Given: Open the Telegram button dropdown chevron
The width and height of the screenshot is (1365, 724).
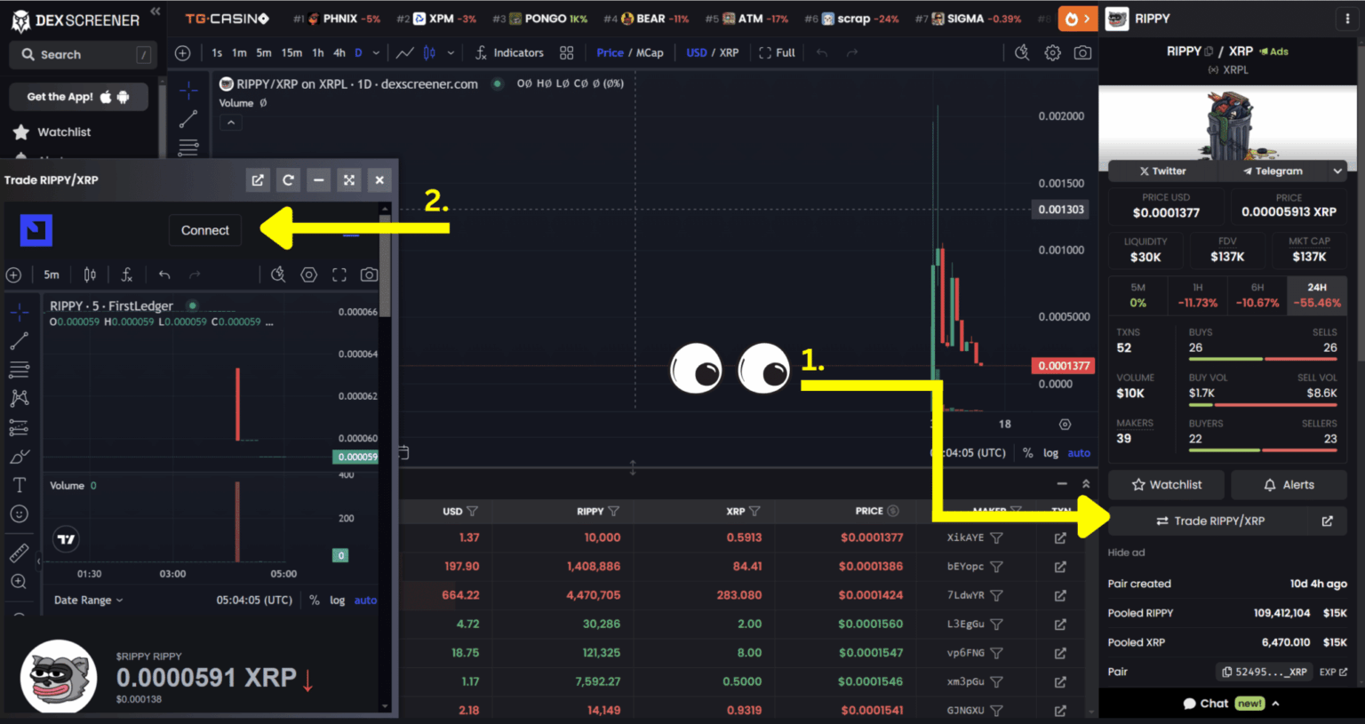Looking at the screenshot, I should point(1337,171).
